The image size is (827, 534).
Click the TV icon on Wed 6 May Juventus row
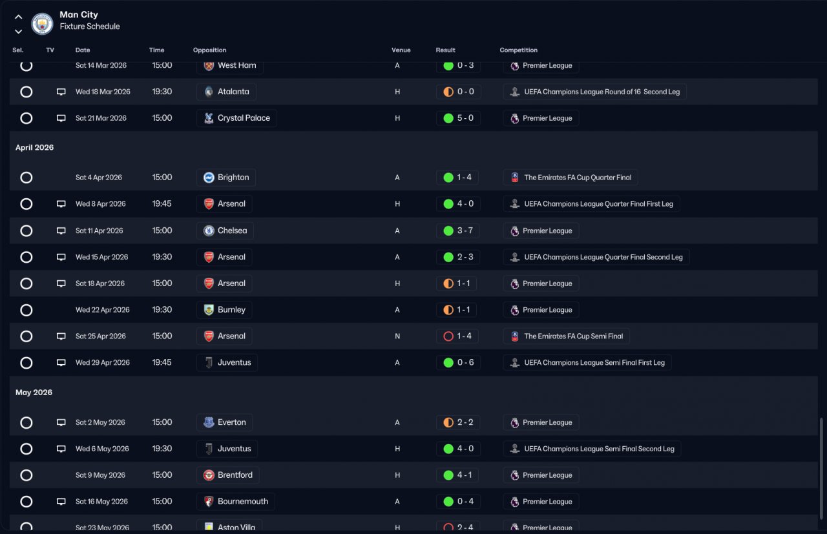61,449
